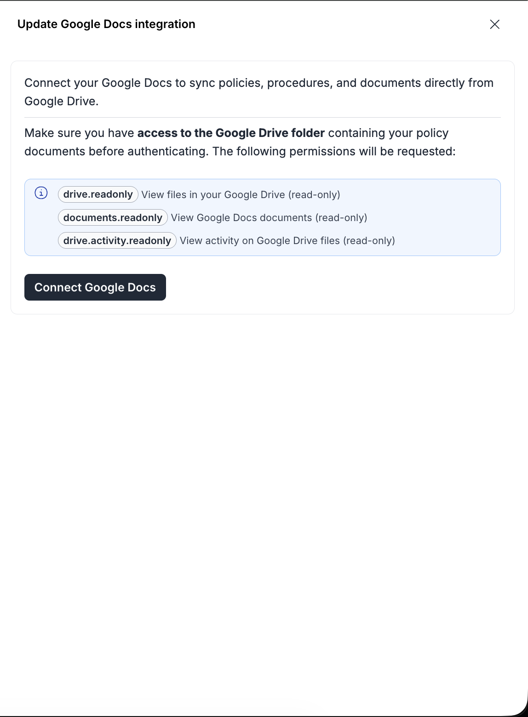This screenshot has width=528, height=717.
Task: Click the divider line between the paragraphs
Action: point(262,118)
